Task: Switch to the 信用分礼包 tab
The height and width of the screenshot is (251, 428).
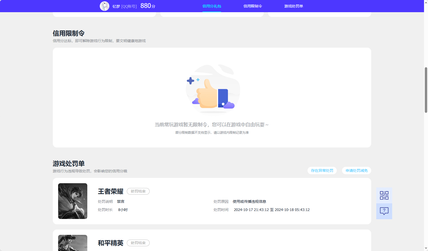Action: click(x=211, y=6)
